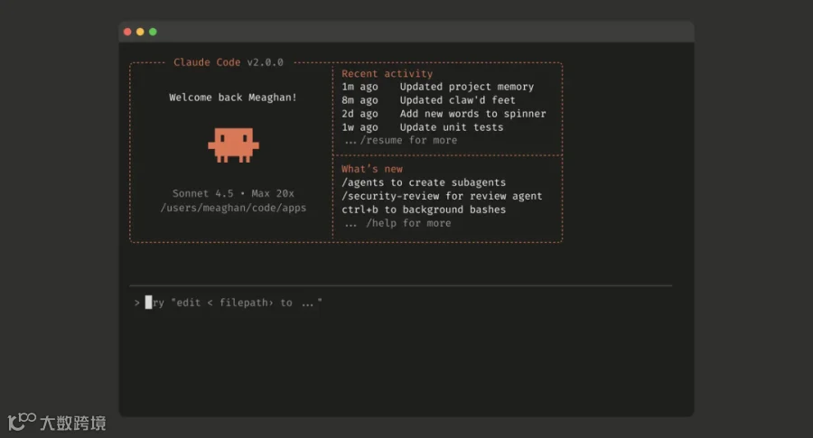Image resolution: width=813 pixels, height=438 pixels.
Task: Select "Updated project memory" activity row
Action: pos(437,87)
